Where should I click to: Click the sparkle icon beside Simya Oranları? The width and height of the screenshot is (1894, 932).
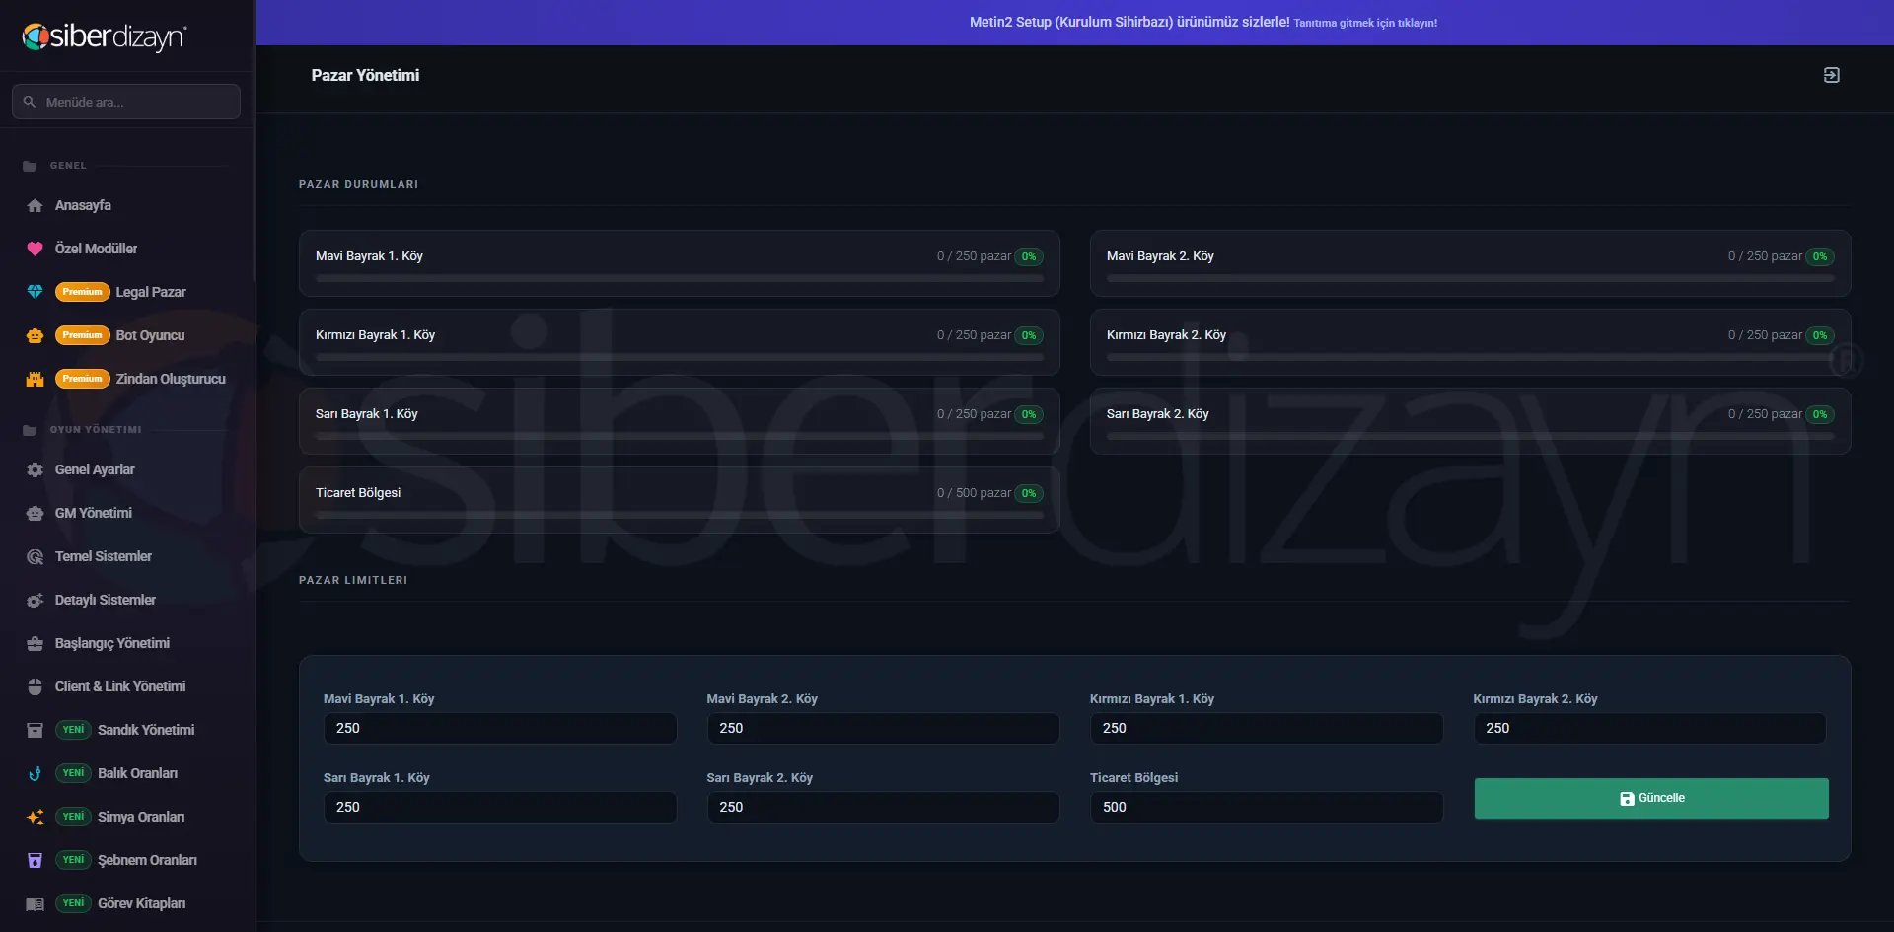pos(35,817)
